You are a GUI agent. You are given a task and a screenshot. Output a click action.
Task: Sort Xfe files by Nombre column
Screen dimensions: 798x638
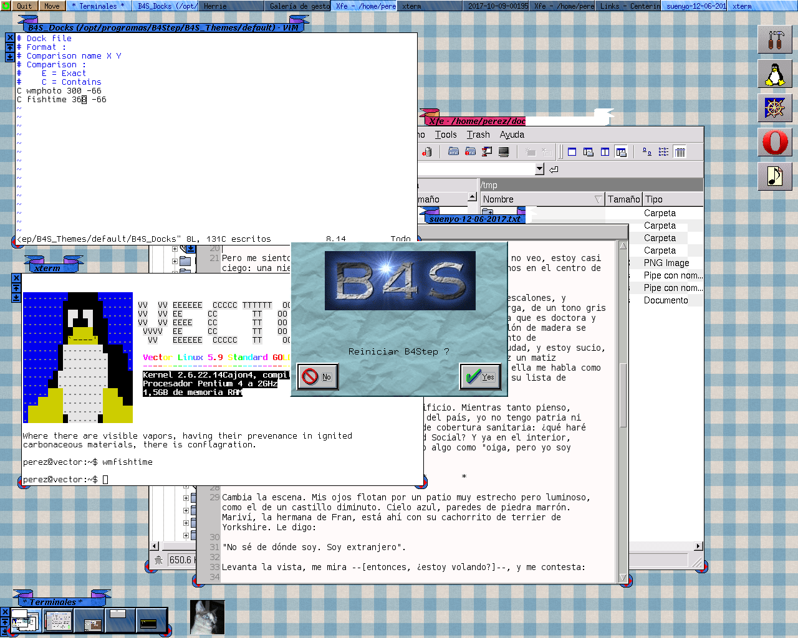[x=542, y=199]
